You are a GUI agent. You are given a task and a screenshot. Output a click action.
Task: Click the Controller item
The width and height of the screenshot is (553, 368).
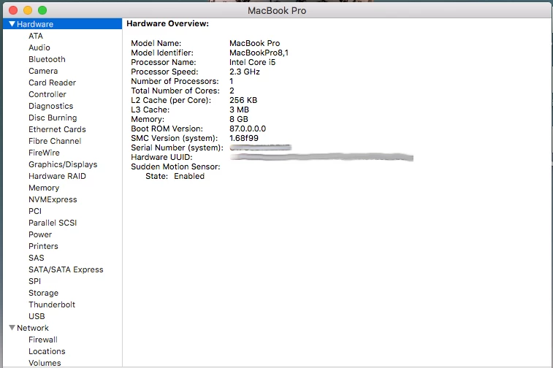coord(47,94)
